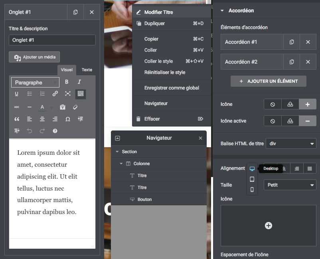Redo the editor action
The width and height of the screenshot is (320, 259).
tap(42, 131)
